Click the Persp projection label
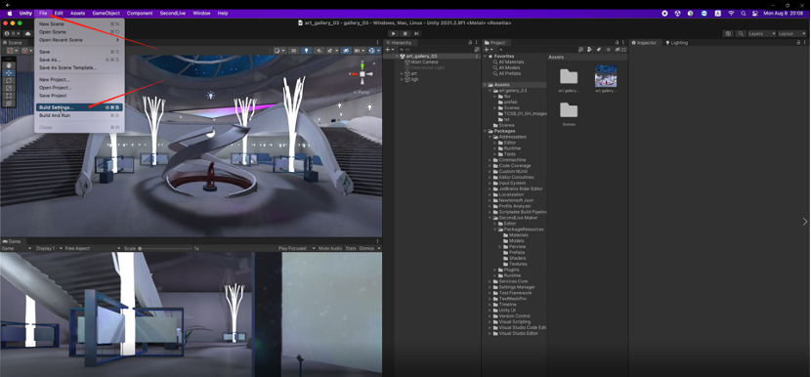811x377 pixels. [362, 92]
